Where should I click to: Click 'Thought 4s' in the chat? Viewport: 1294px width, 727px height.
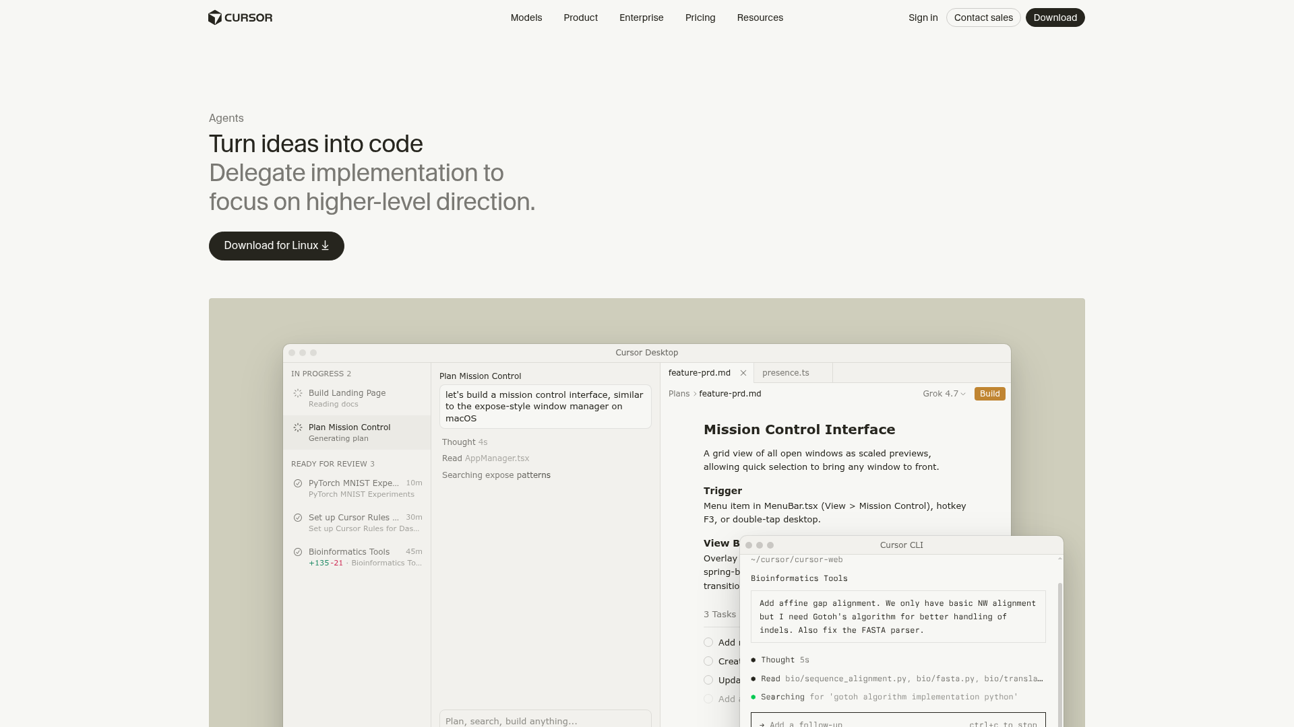tap(465, 442)
